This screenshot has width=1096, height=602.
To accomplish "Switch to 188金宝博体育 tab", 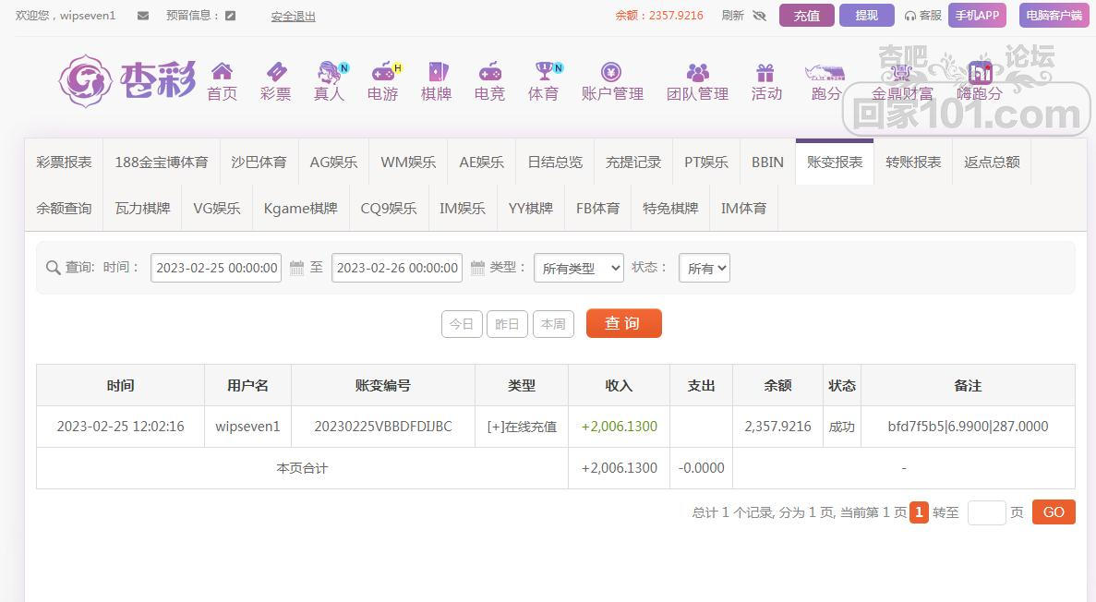I will (162, 163).
